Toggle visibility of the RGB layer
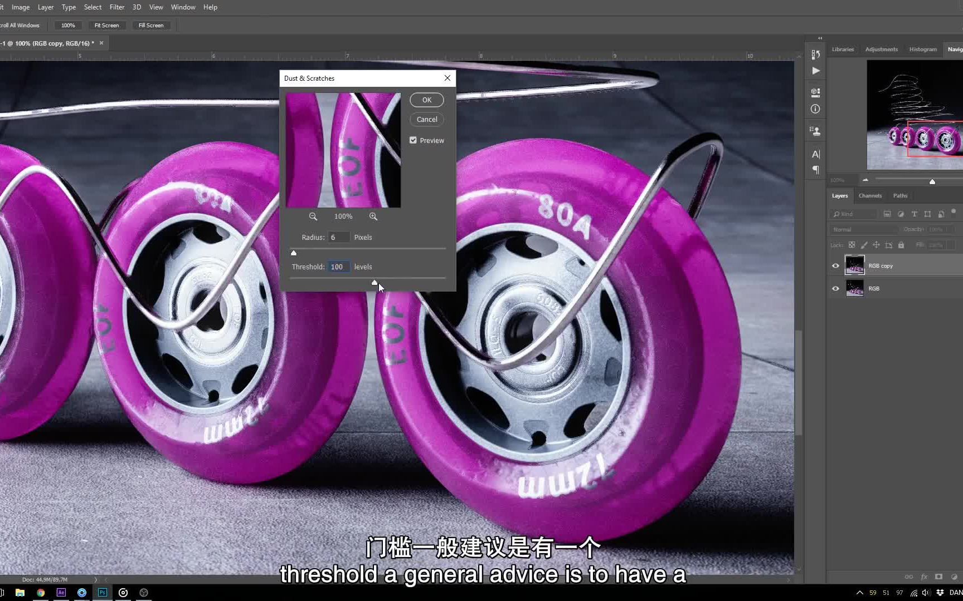963x601 pixels. (835, 289)
